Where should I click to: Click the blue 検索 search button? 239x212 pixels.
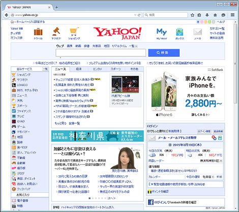click(x=164, y=52)
